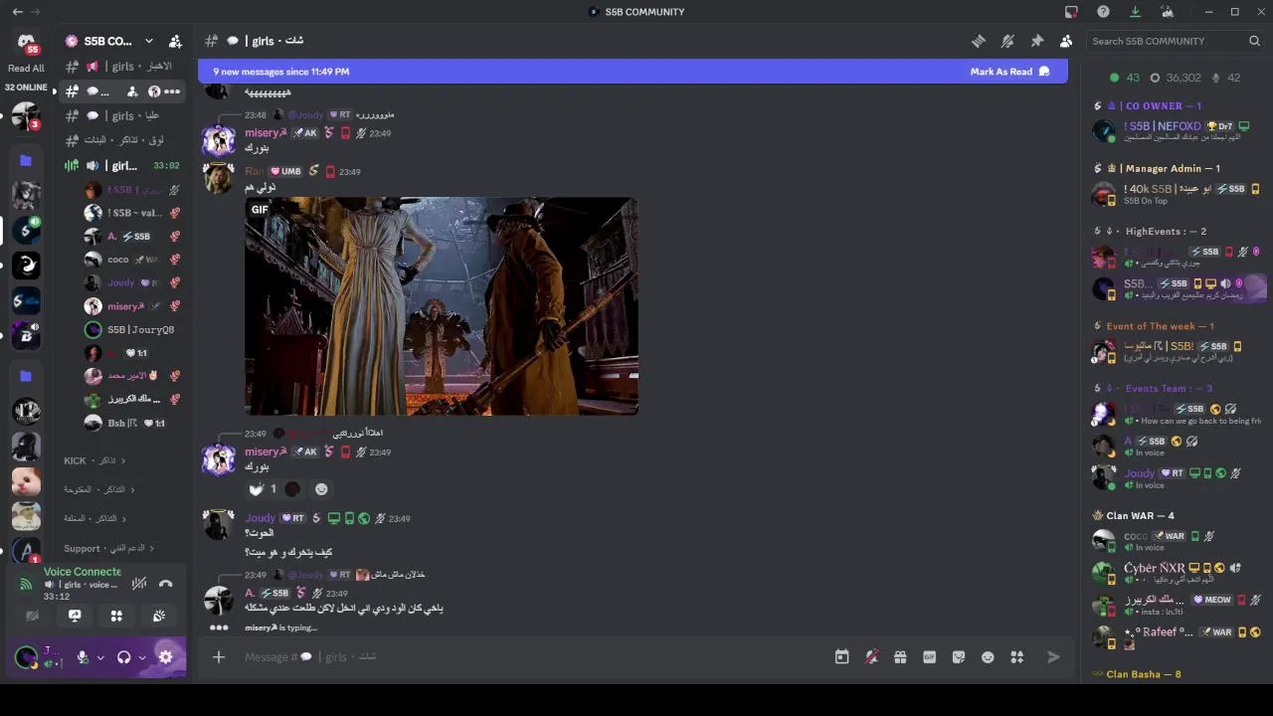Open the Resident Evil GIF image in chat
Screen dimensions: 1273x716
point(442,305)
